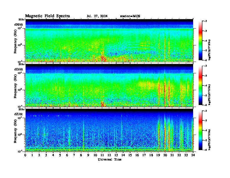
Task: Click the dZ/dt panel label
Action: [19, 114]
